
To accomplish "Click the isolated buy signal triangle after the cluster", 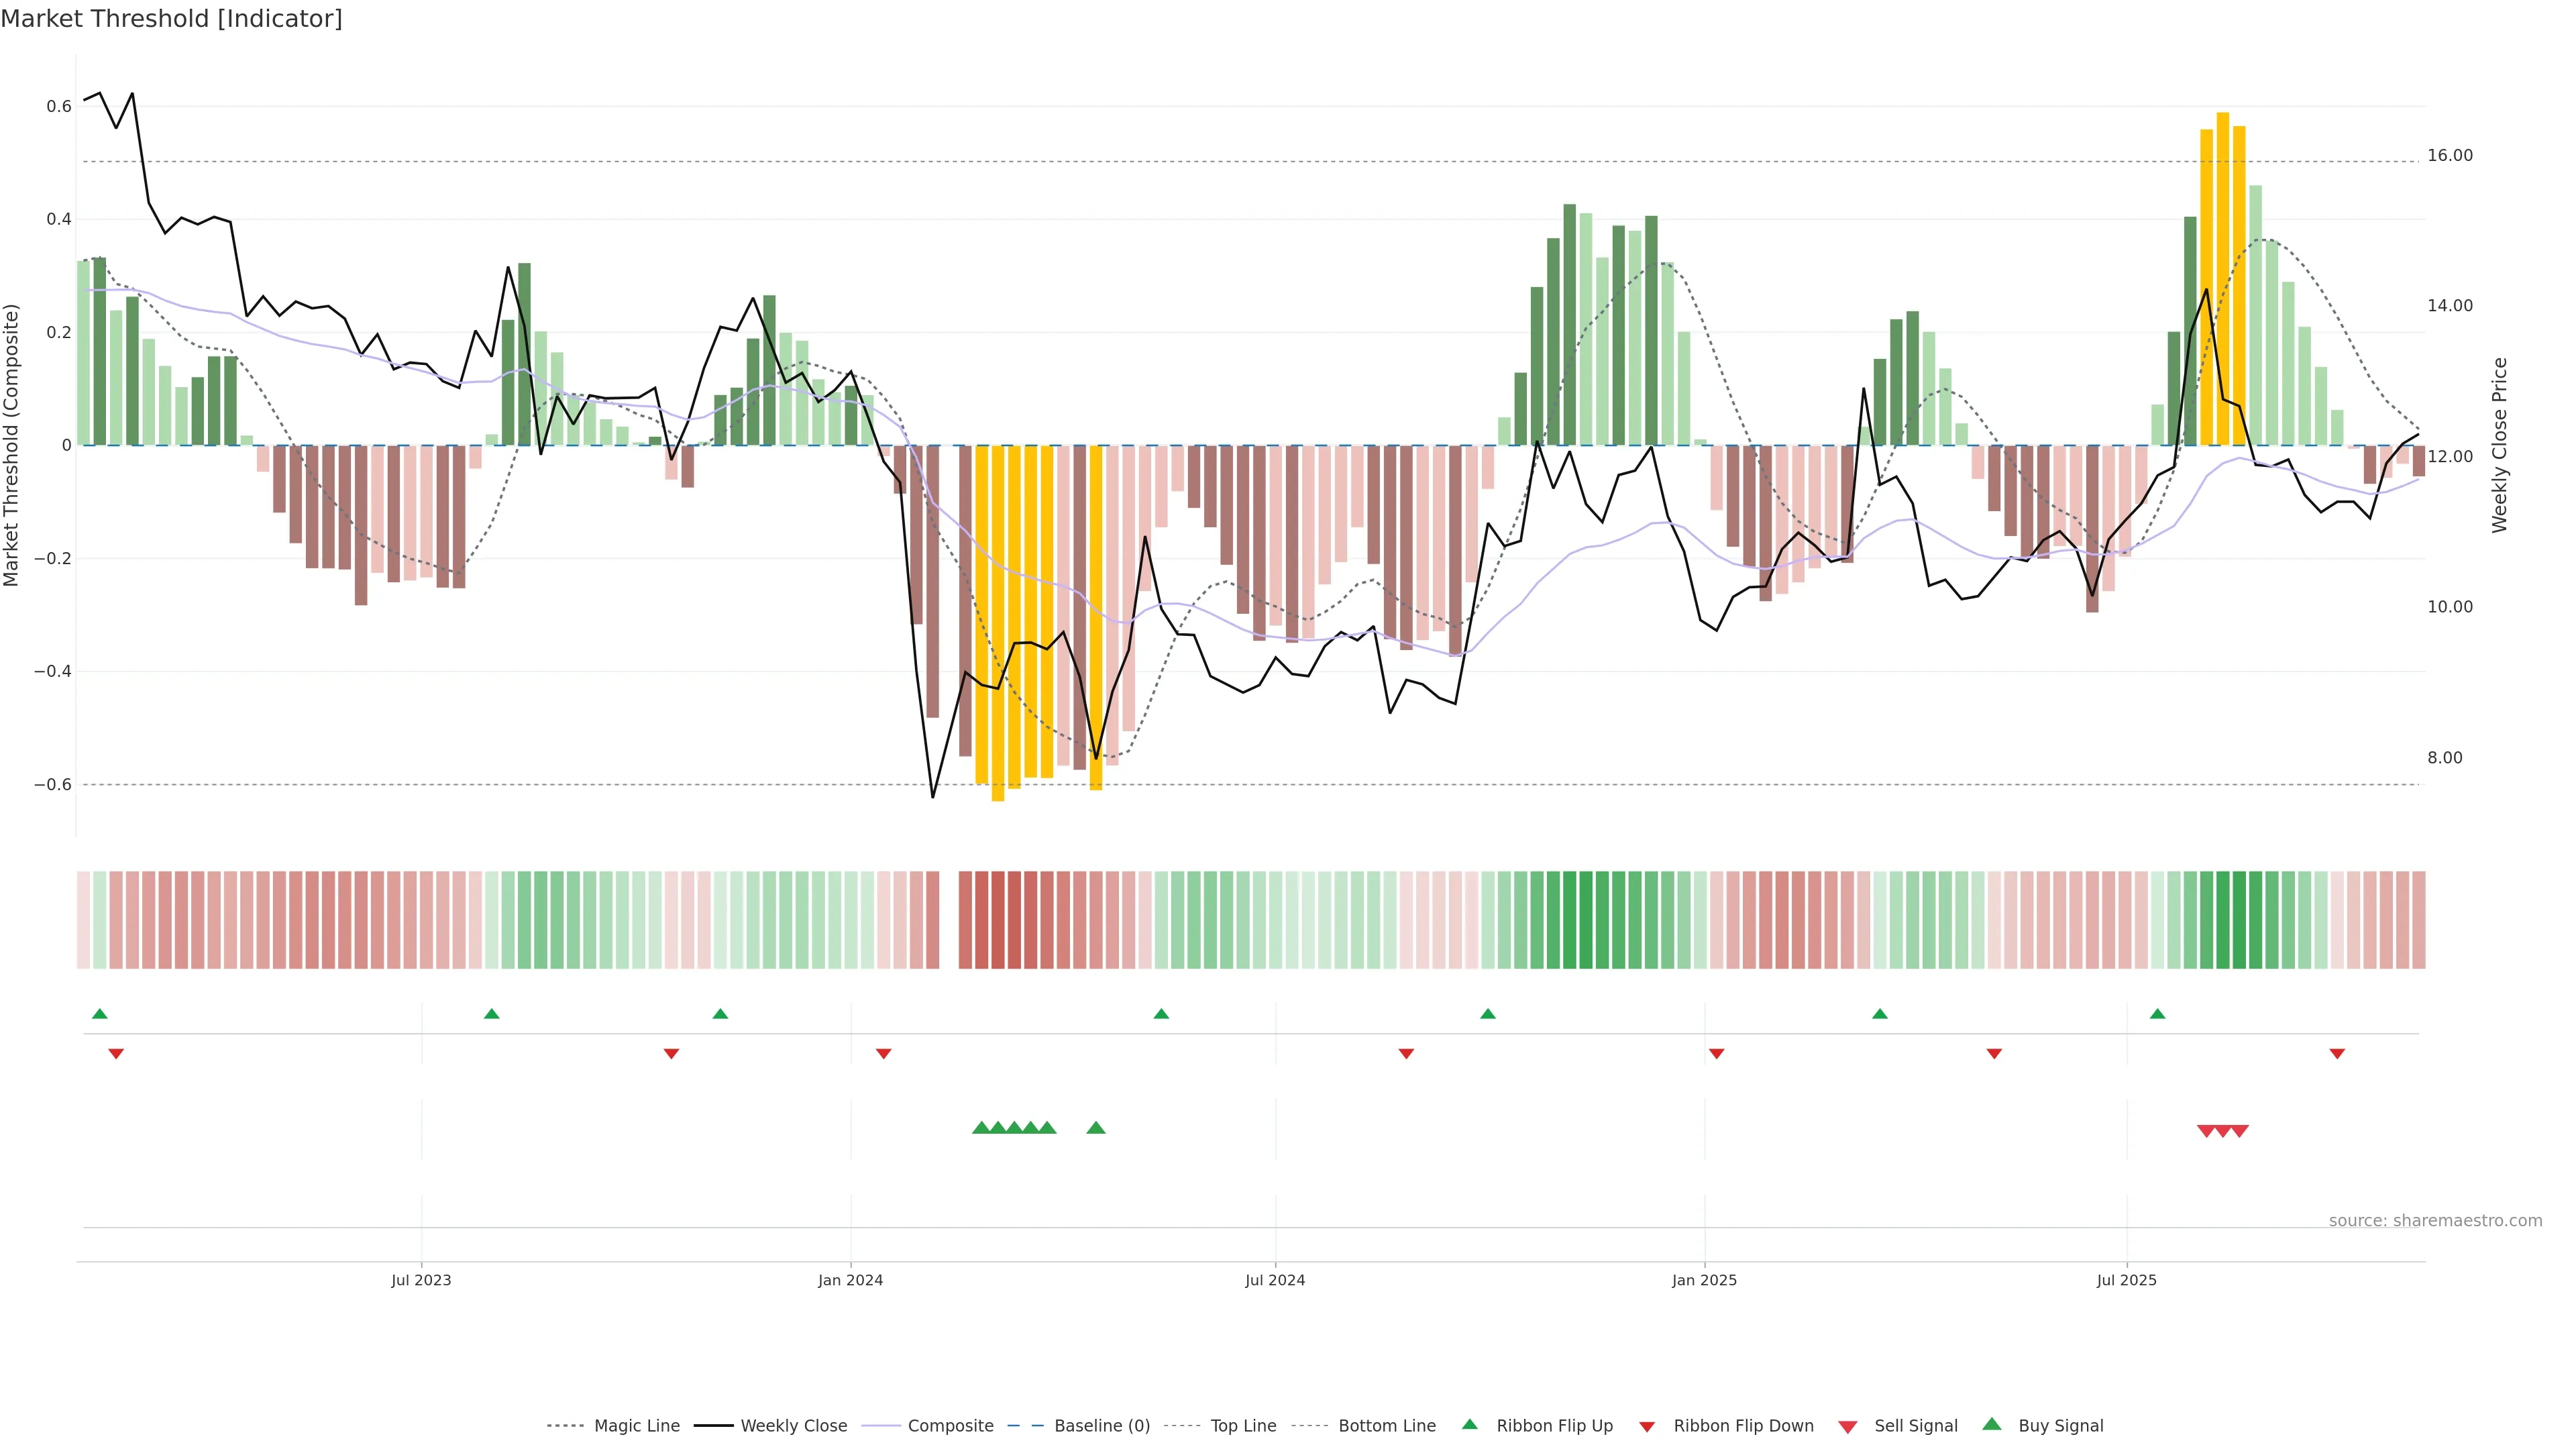I will pyautogui.click(x=1096, y=1128).
